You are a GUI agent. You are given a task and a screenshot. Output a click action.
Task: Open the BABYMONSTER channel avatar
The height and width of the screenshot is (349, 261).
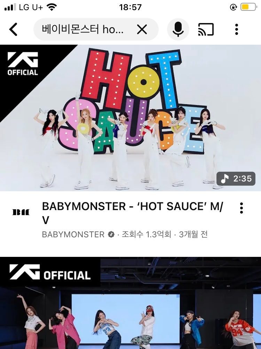tap(21, 212)
